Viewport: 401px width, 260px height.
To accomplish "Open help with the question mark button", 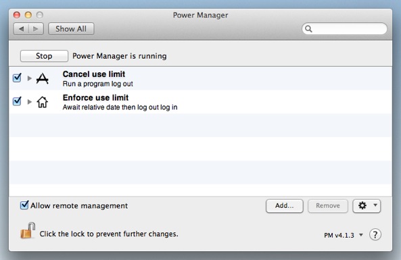I will pyautogui.click(x=375, y=234).
